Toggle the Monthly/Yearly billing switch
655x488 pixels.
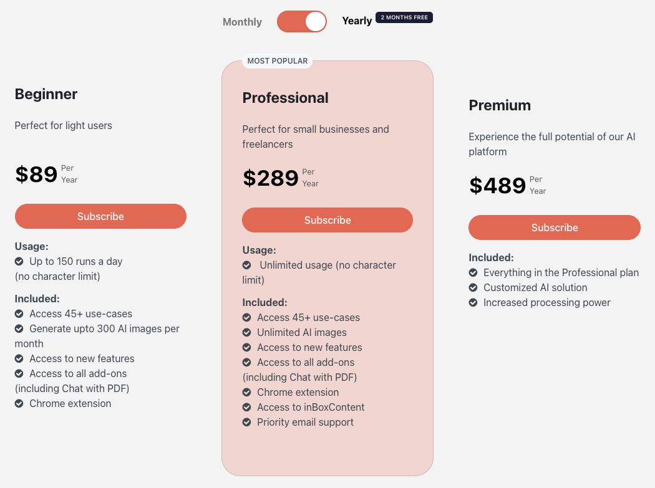[302, 21]
